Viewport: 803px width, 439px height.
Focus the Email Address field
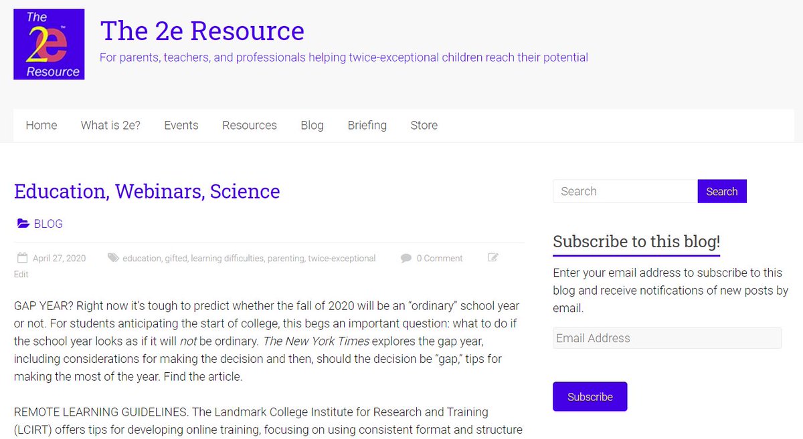(667, 338)
